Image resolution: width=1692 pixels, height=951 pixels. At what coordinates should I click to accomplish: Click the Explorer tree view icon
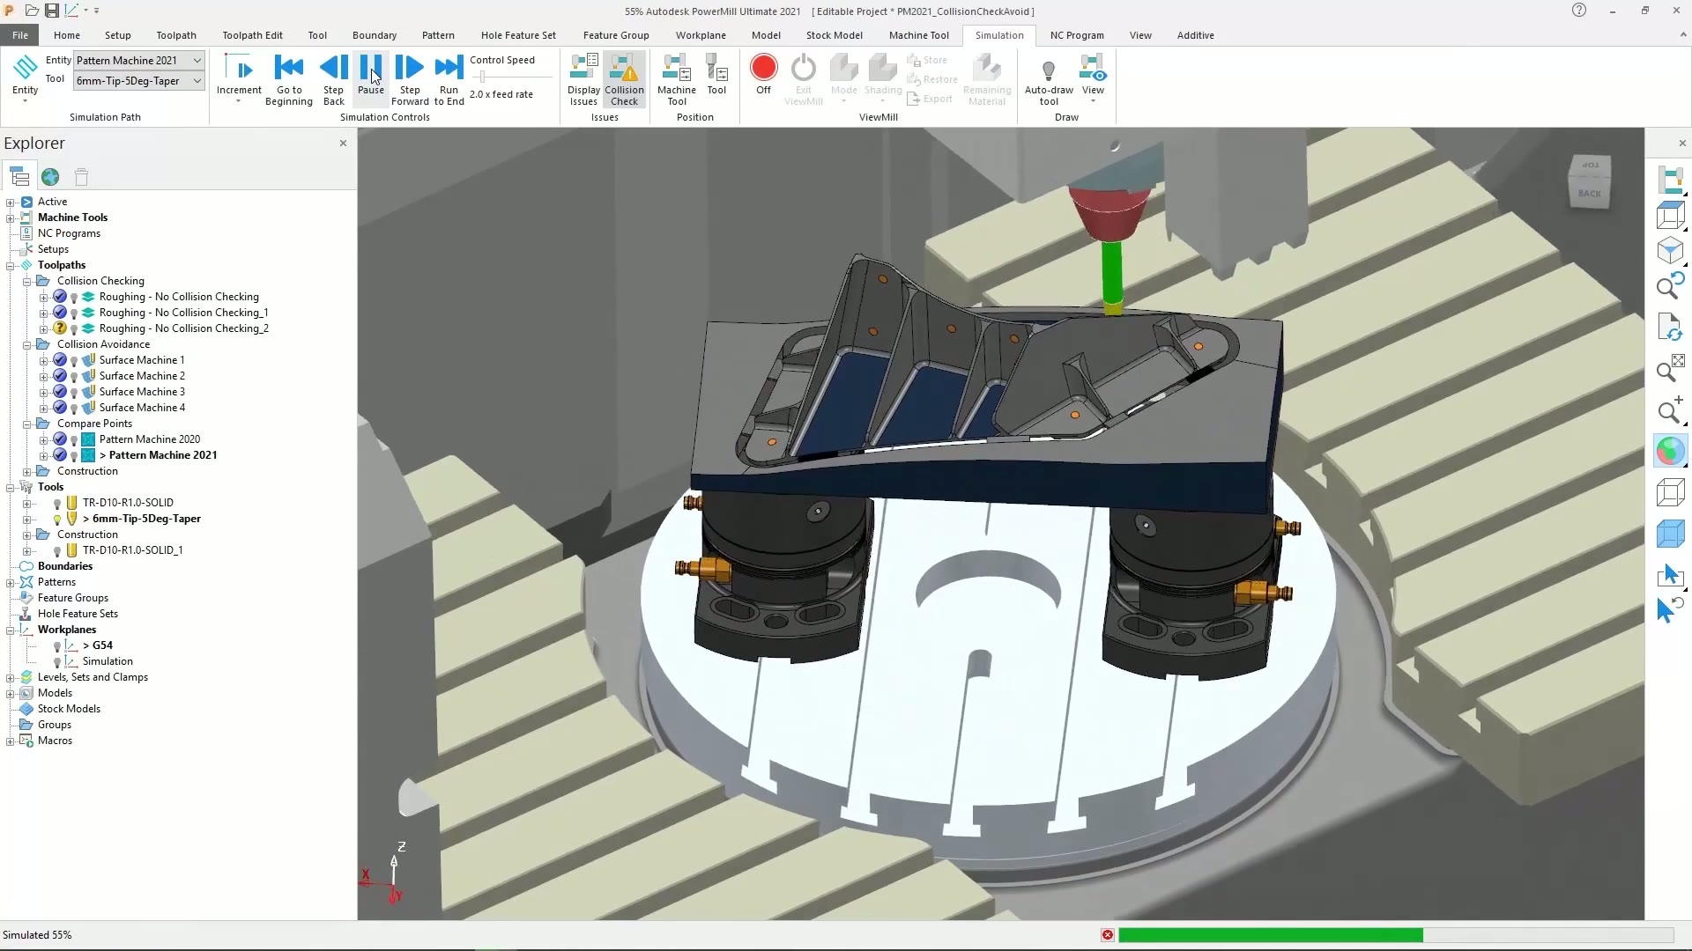pyautogui.click(x=19, y=177)
